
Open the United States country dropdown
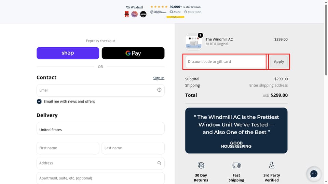(100, 128)
